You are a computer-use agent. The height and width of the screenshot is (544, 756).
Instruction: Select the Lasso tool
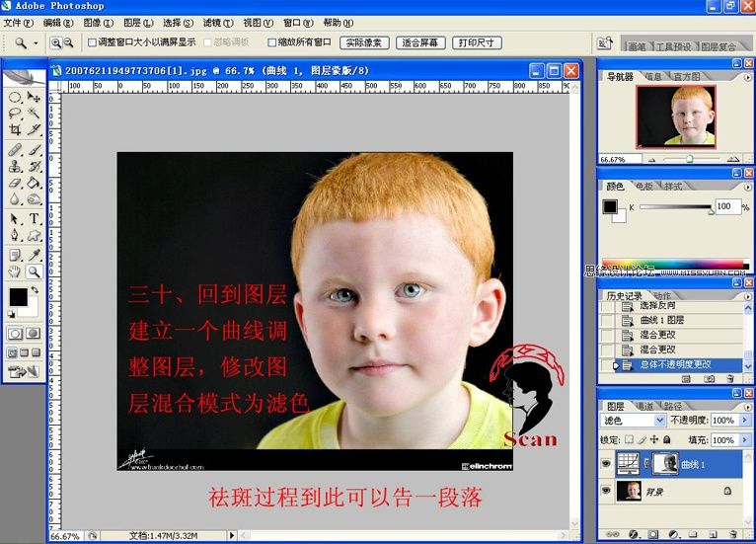15,114
